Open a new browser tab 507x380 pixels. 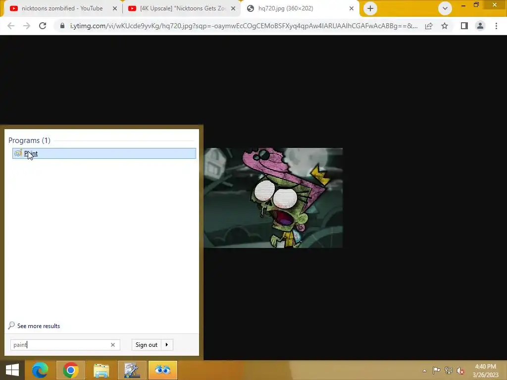click(x=370, y=8)
